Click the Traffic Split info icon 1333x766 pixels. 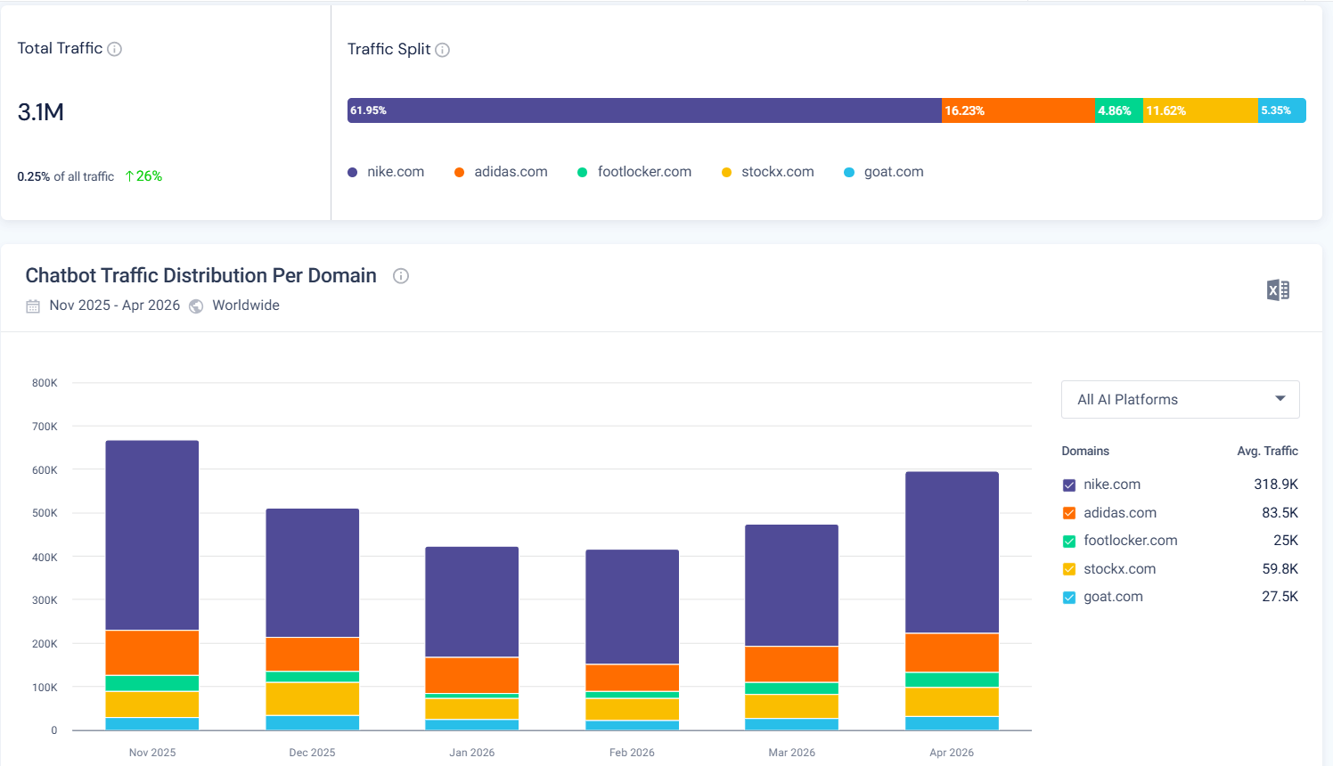click(x=442, y=50)
